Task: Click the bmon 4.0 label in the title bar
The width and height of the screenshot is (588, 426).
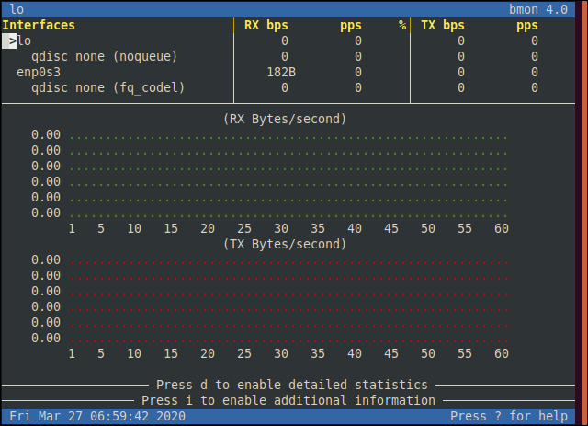Action: pyautogui.click(x=538, y=9)
